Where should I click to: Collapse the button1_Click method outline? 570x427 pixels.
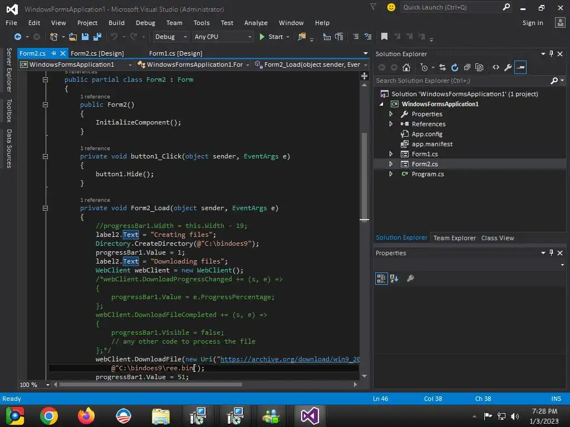click(46, 156)
